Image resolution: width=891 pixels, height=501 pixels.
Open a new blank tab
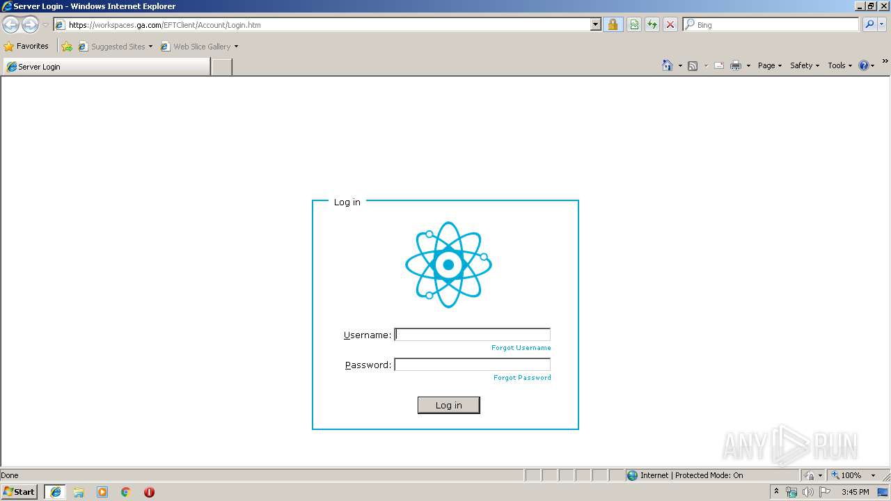pos(221,67)
